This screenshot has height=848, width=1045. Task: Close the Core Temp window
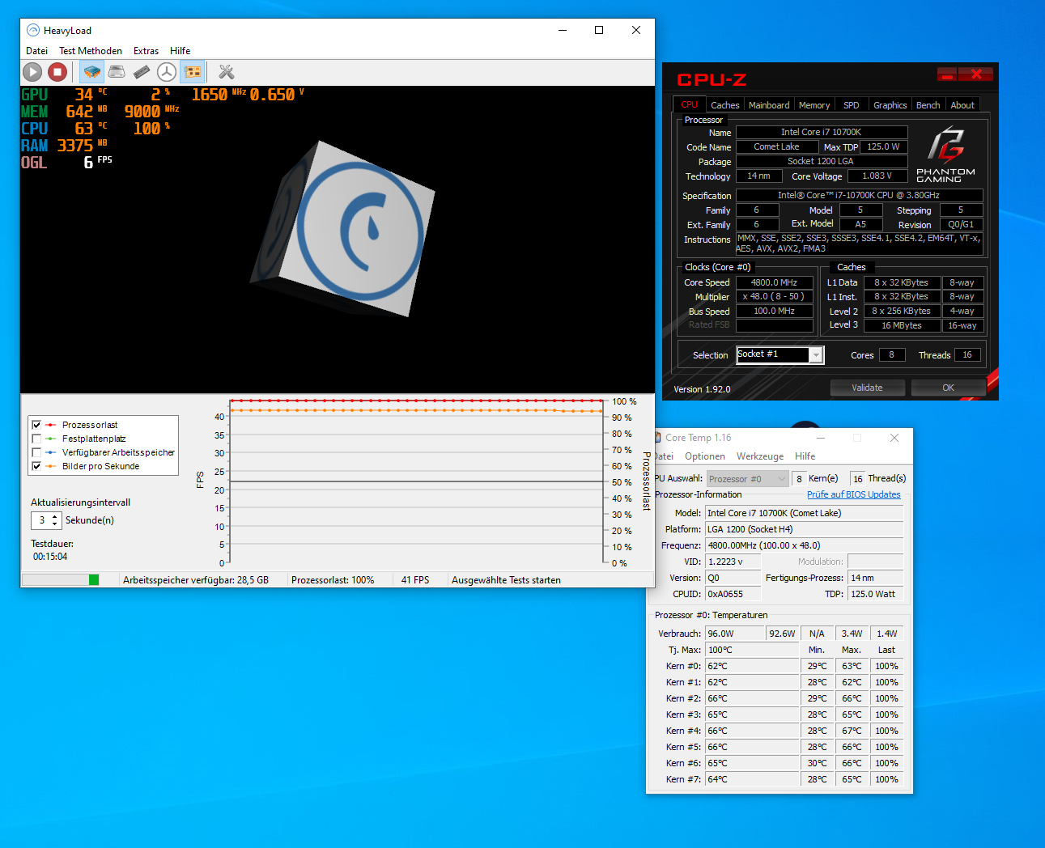[x=894, y=438]
